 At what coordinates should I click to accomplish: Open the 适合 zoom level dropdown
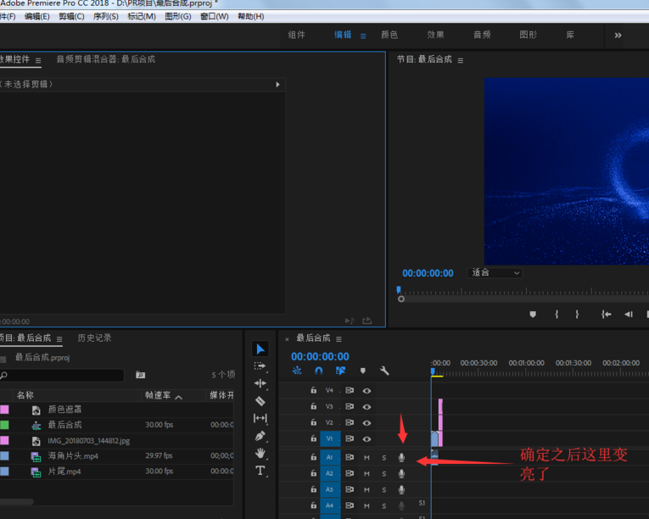coord(495,273)
